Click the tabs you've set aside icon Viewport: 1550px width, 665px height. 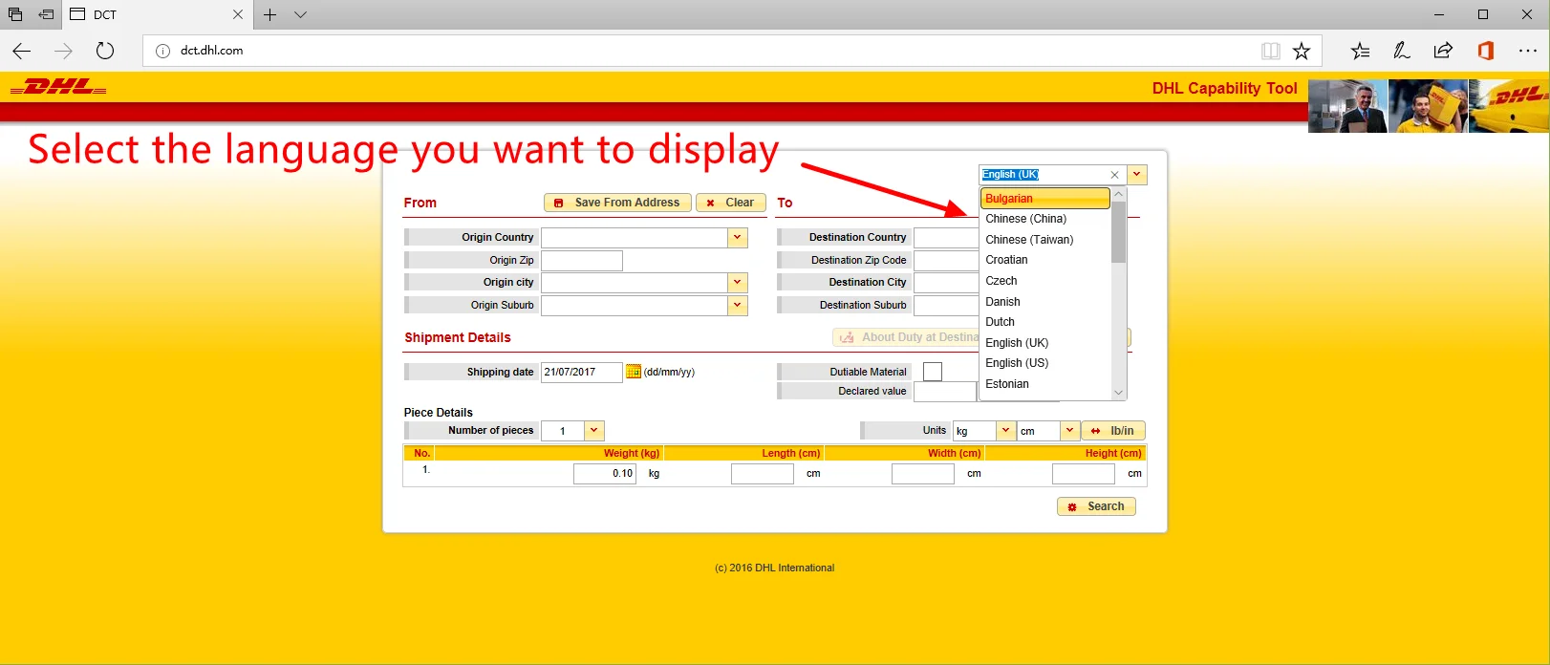(x=15, y=14)
